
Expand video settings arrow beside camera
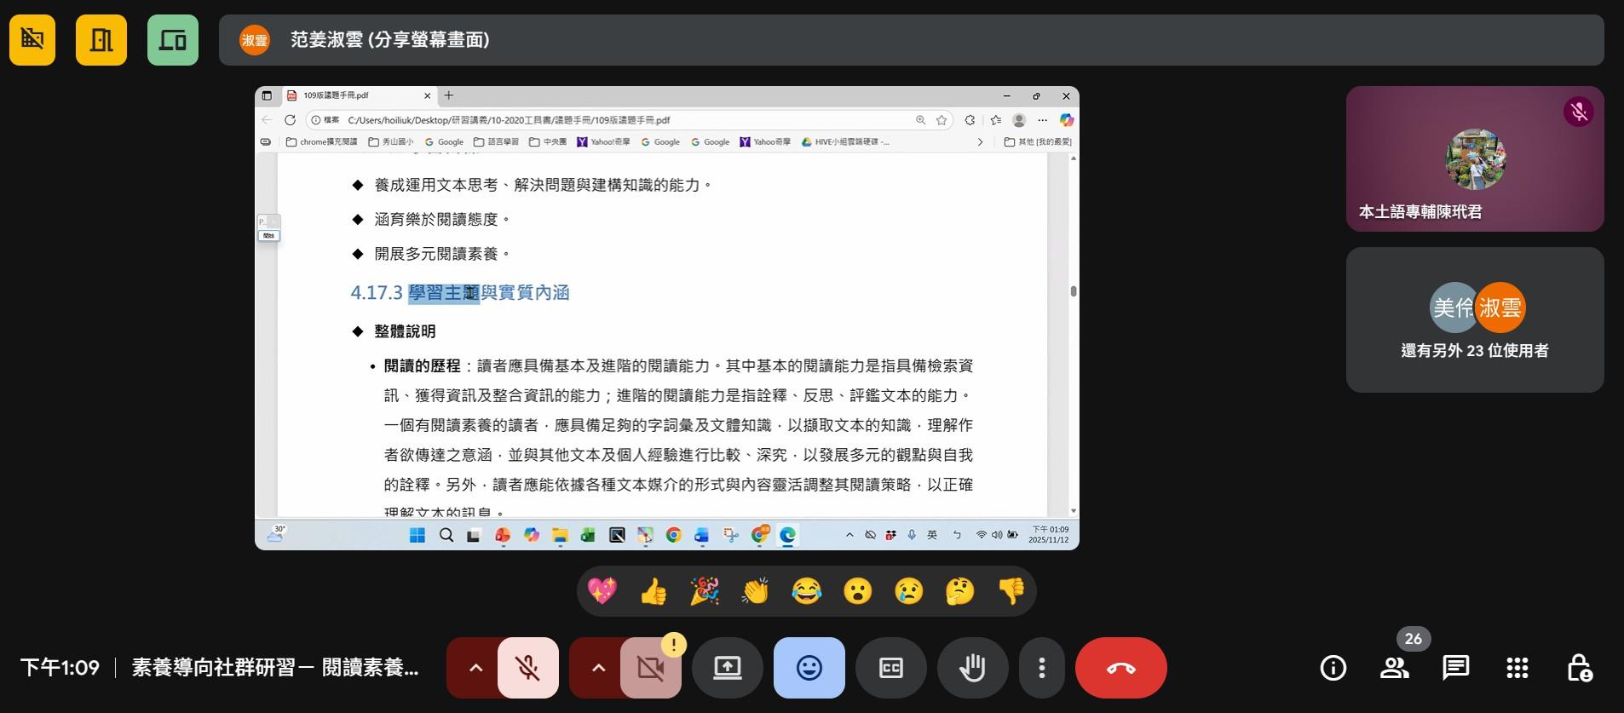(598, 668)
